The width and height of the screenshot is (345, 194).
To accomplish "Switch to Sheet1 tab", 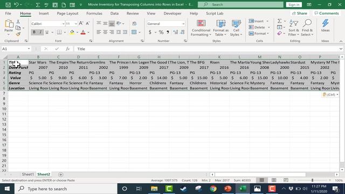I will (x=27, y=174).
